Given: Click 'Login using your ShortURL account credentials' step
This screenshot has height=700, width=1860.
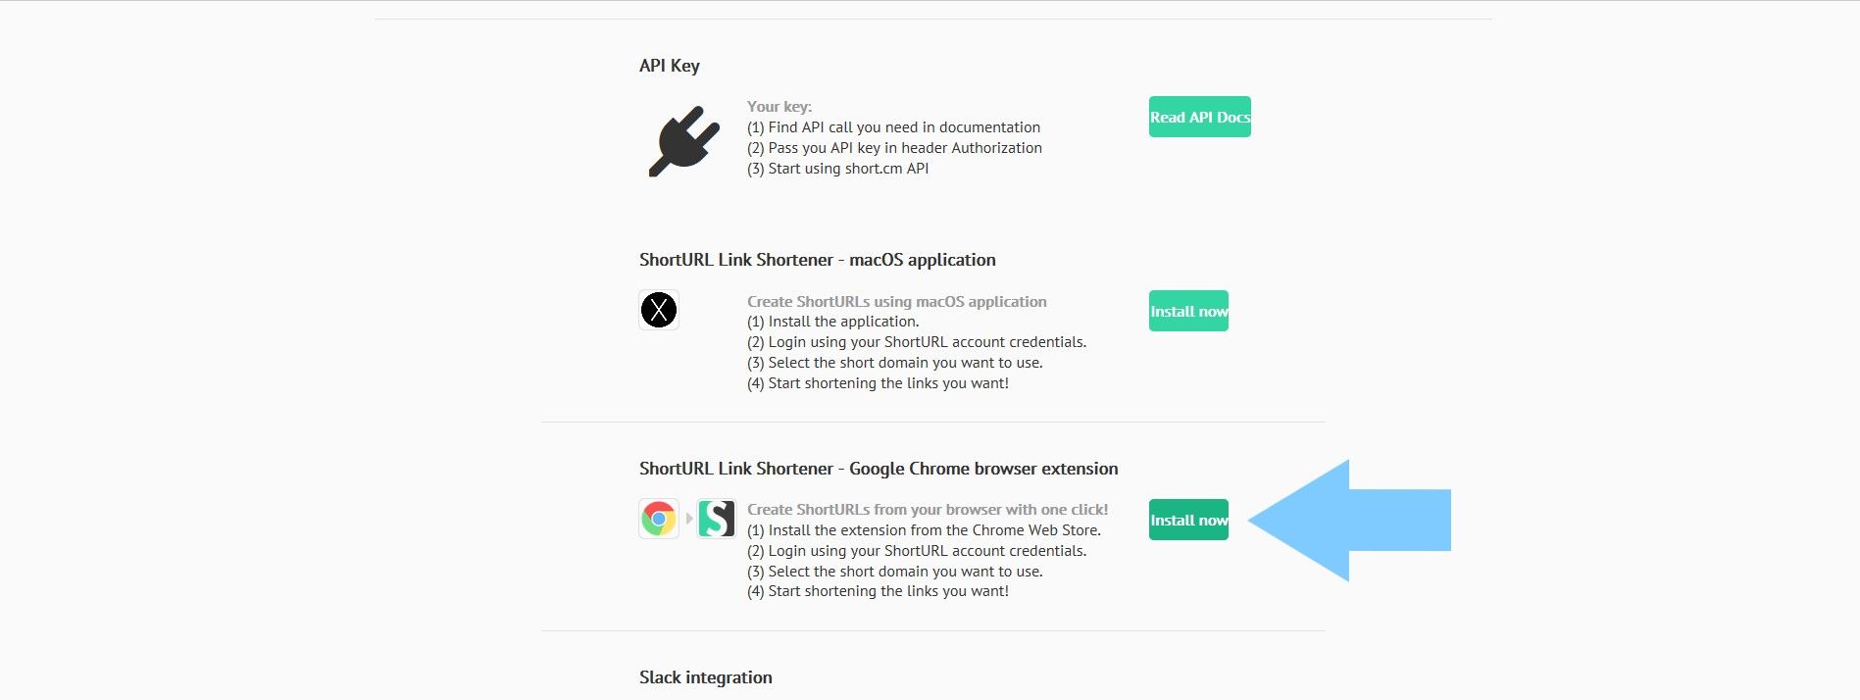Looking at the screenshot, I should coord(918,550).
